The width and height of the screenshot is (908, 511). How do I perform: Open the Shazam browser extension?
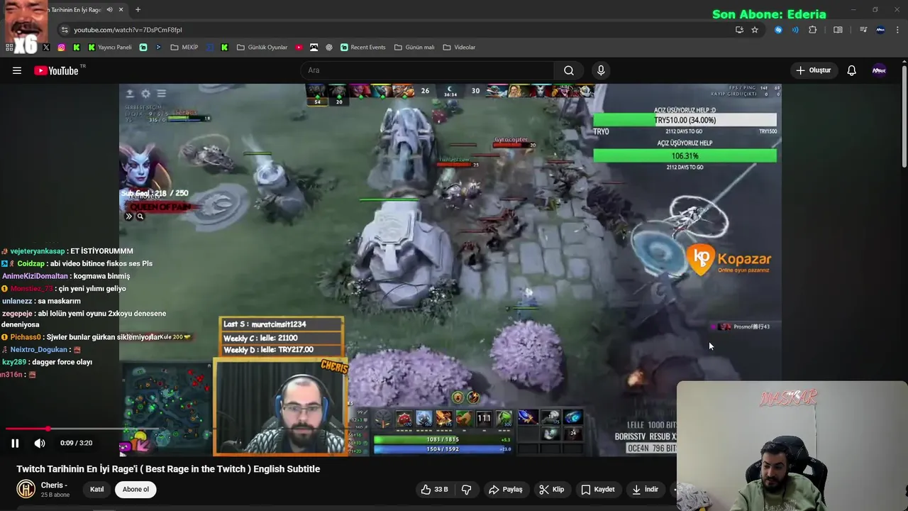click(x=778, y=30)
